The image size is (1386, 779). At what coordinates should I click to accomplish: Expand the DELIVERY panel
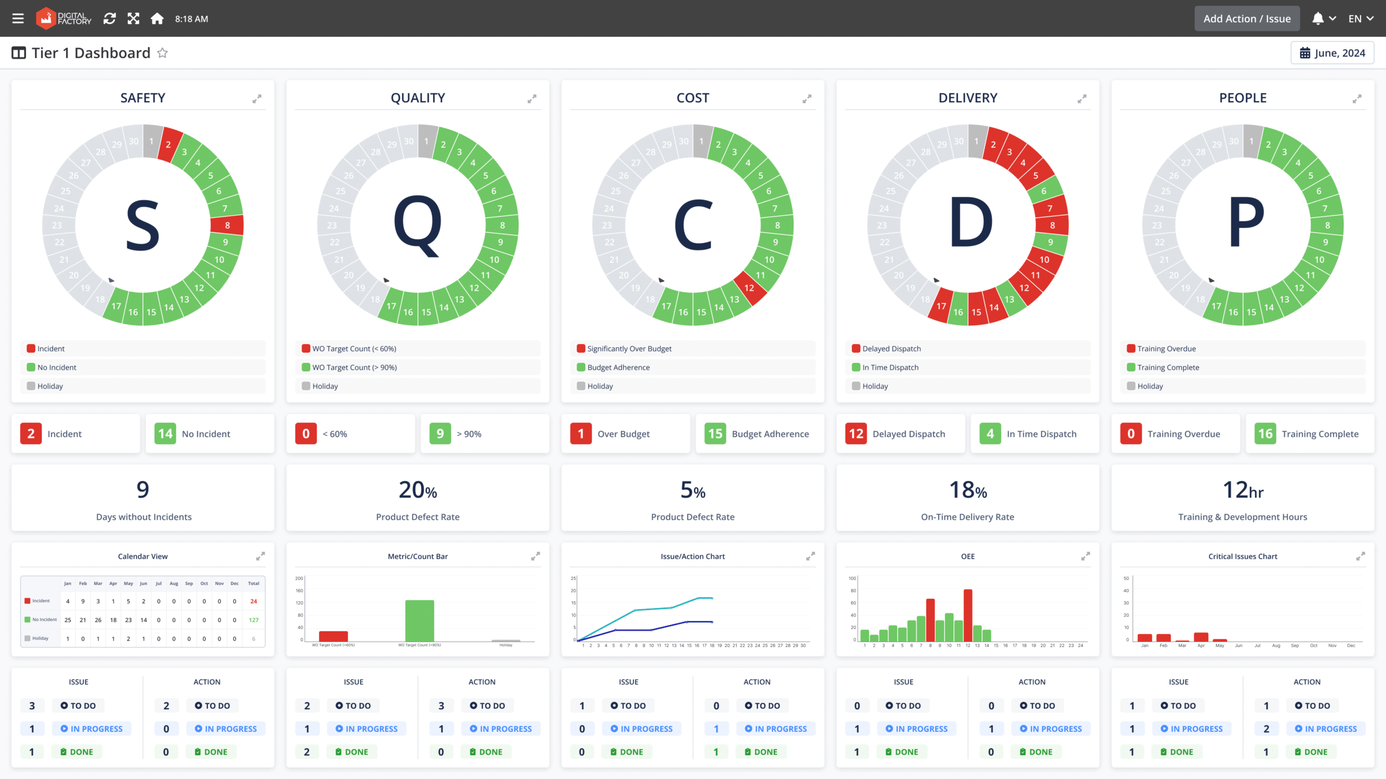coord(1082,98)
